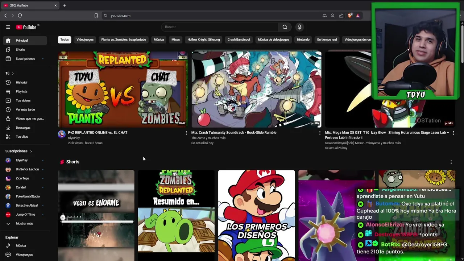This screenshot has height=261, width=464.
Task: Open Candel! channel
Action: point(25,187)
